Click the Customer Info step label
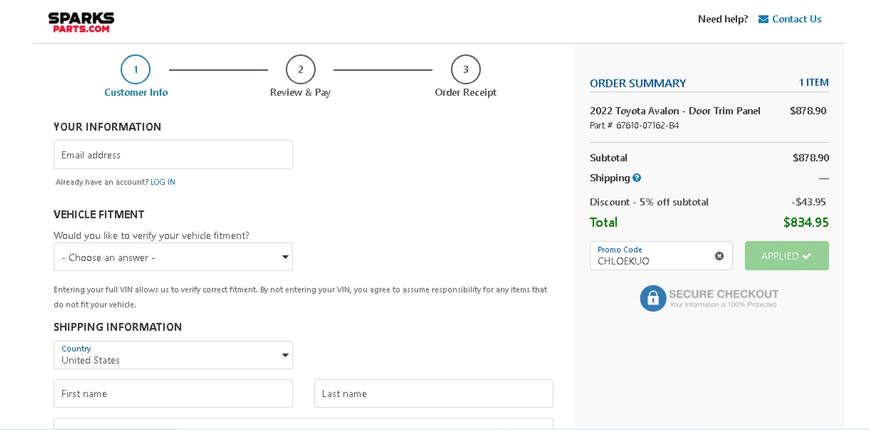The height and width of the screenshot is (430, 870). coord(136,92)
